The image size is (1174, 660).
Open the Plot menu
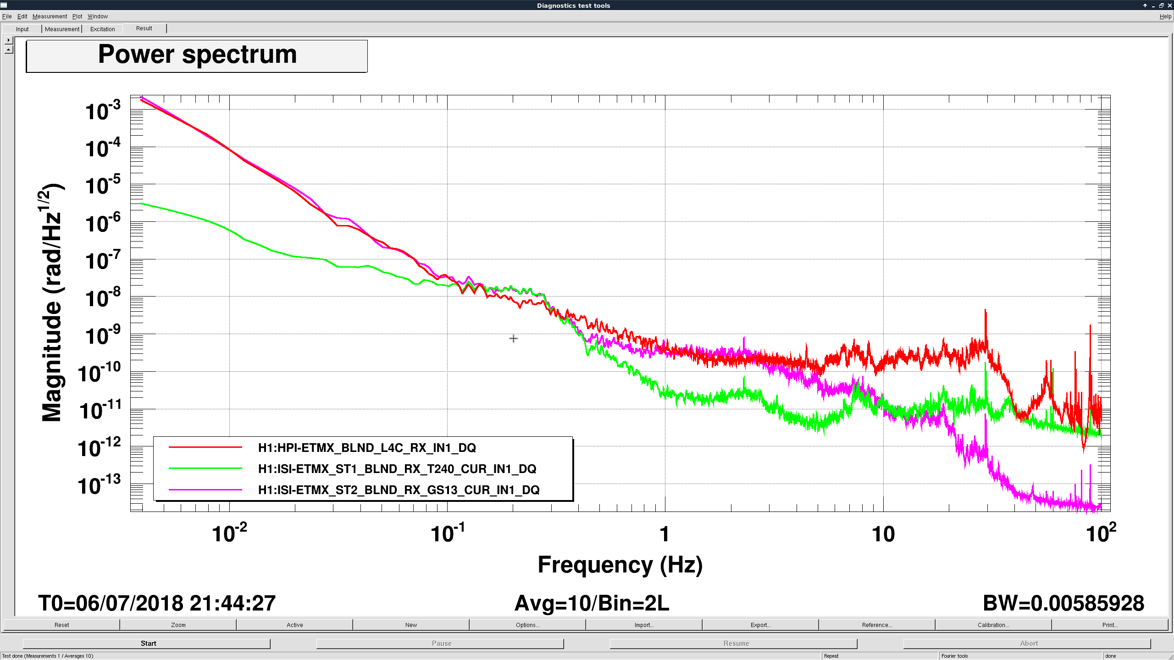77,16
